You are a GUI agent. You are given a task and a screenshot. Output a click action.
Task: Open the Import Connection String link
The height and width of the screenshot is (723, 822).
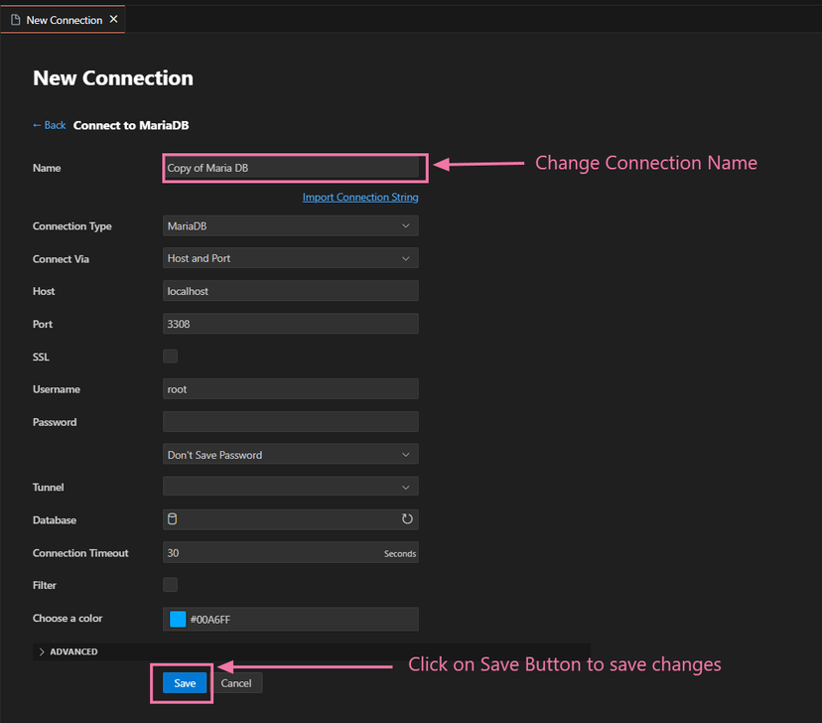coord(360,197)
